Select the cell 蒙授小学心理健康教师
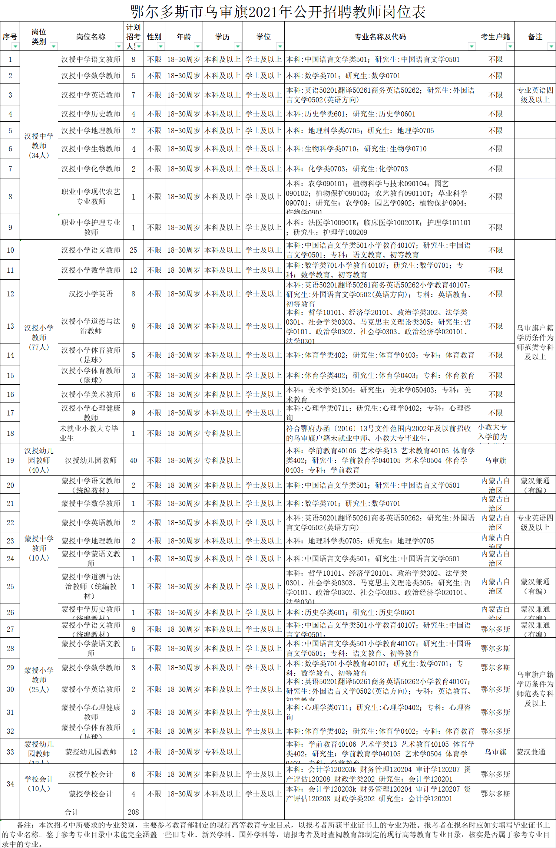This screenshot has width=556, height=848. 91,712
